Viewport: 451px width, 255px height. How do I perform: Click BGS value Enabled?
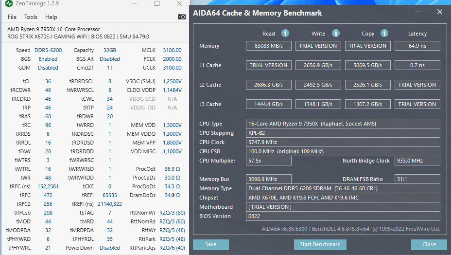pos(48,59)
